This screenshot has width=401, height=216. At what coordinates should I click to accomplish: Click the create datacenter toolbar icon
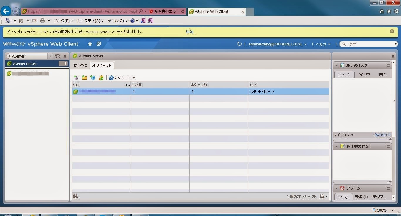click(76, 78)
